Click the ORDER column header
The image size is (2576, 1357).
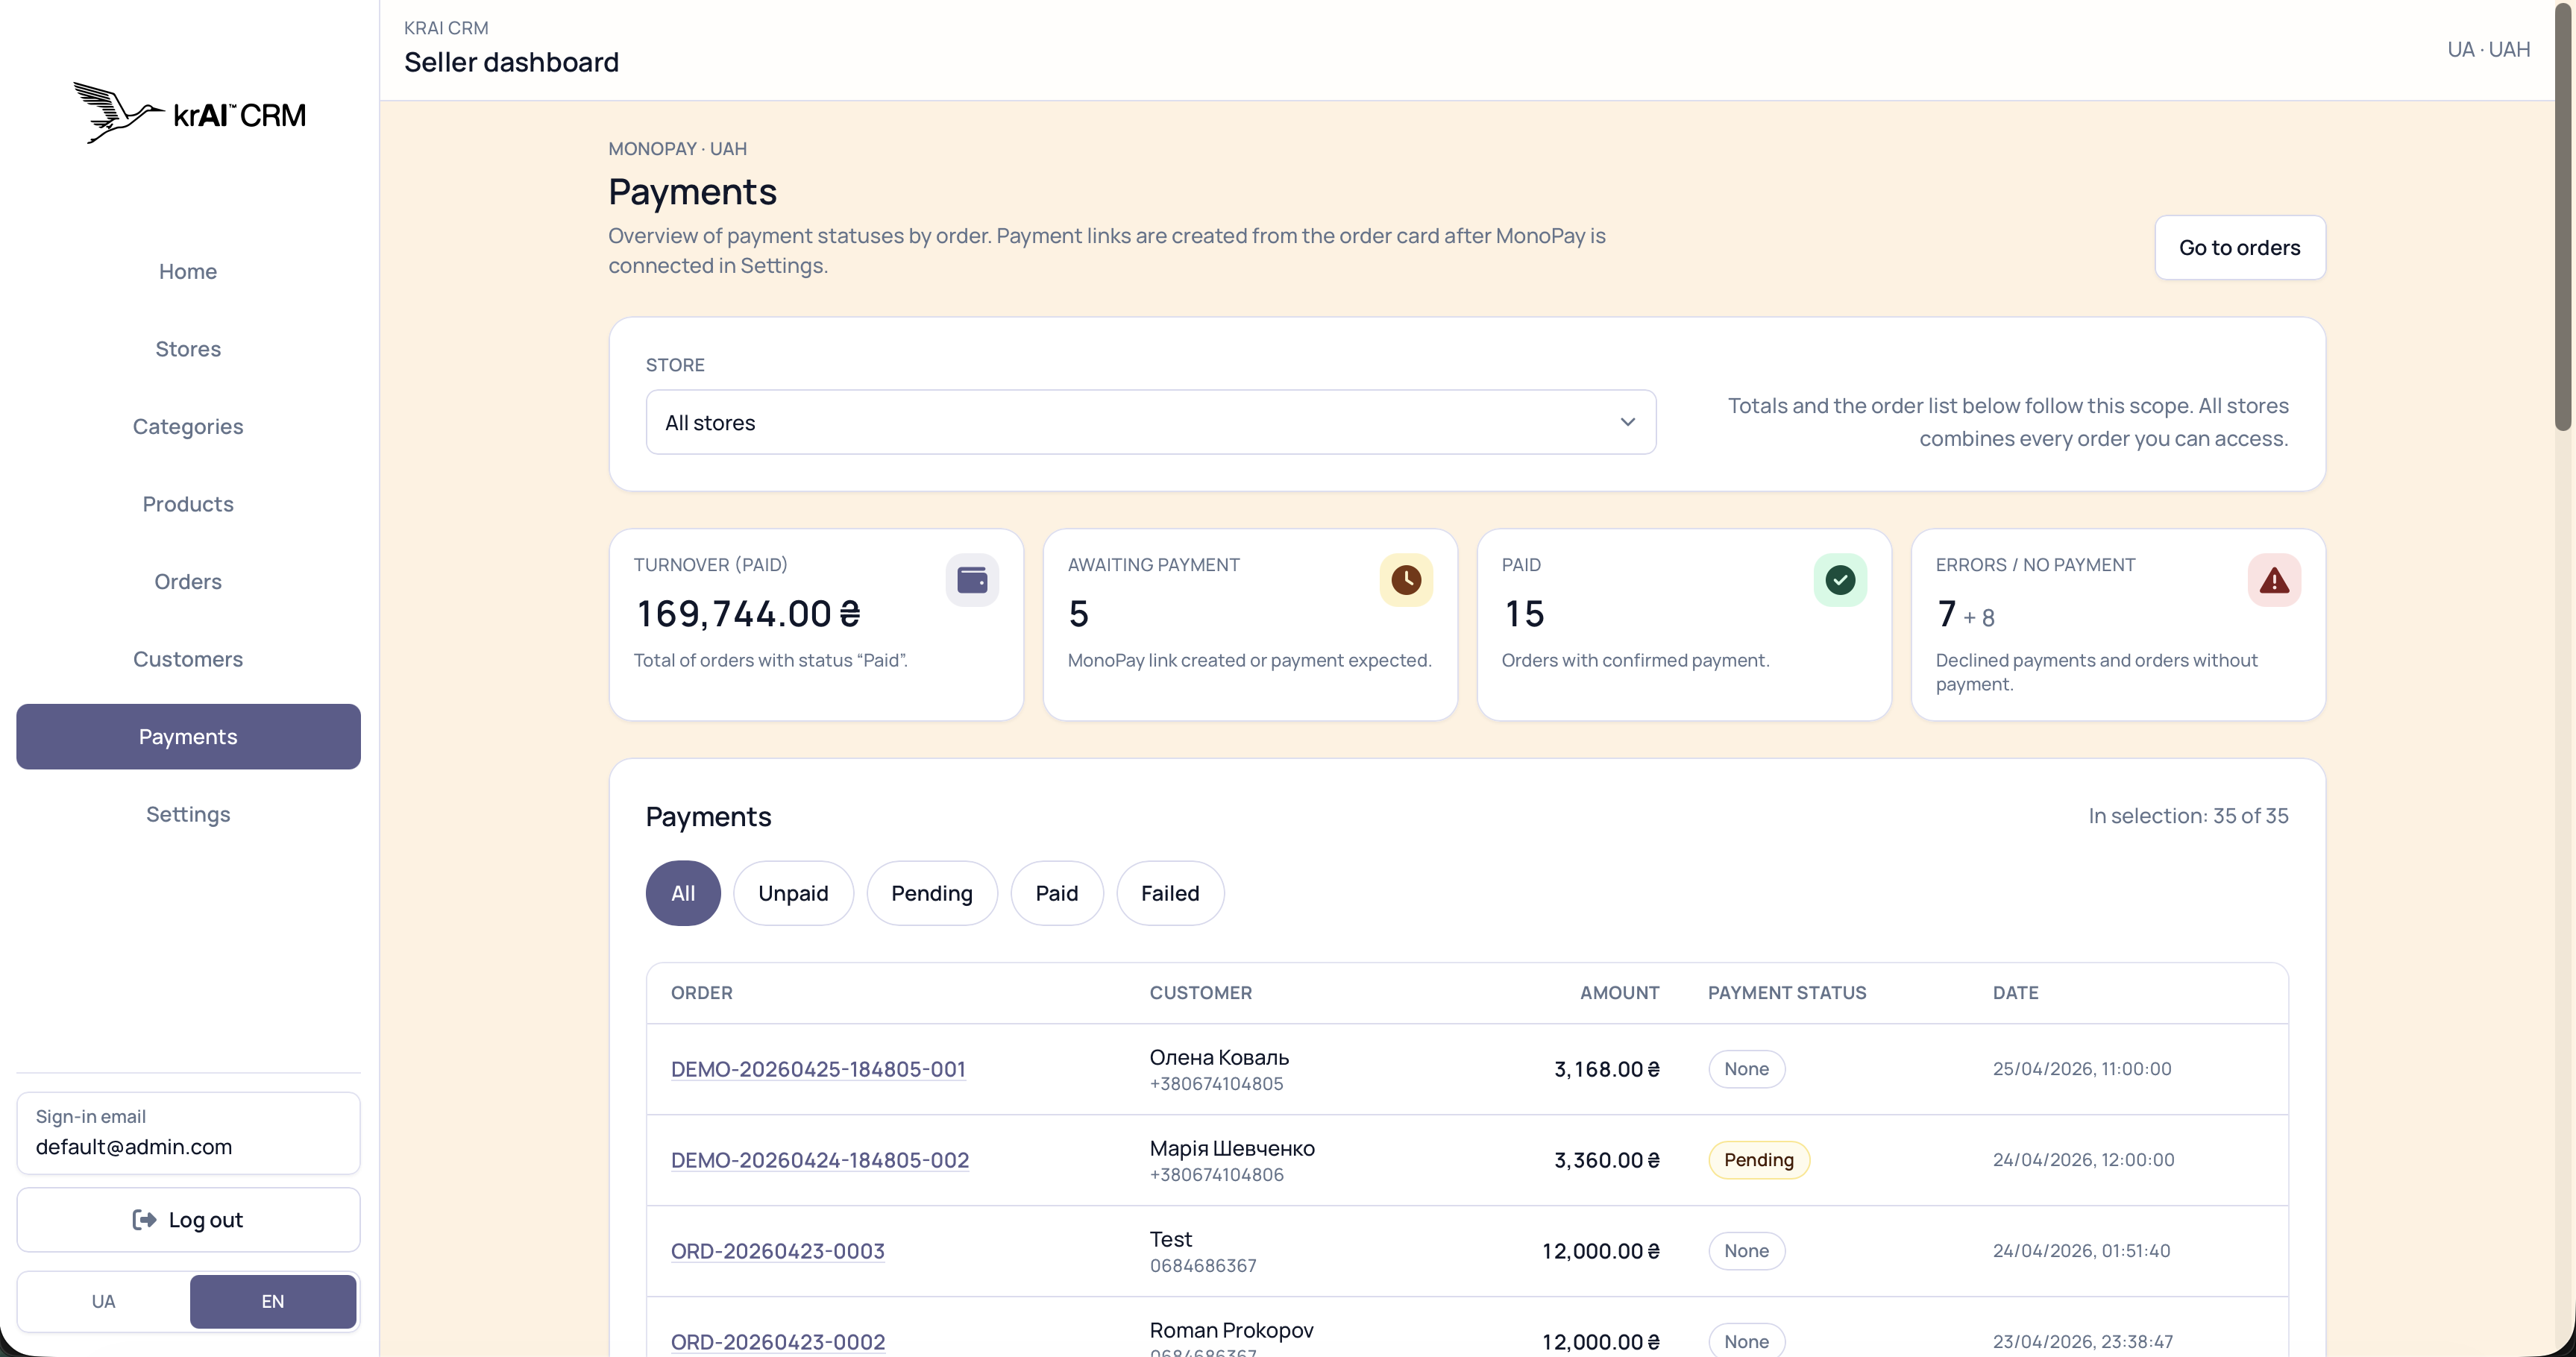[702, 993]
